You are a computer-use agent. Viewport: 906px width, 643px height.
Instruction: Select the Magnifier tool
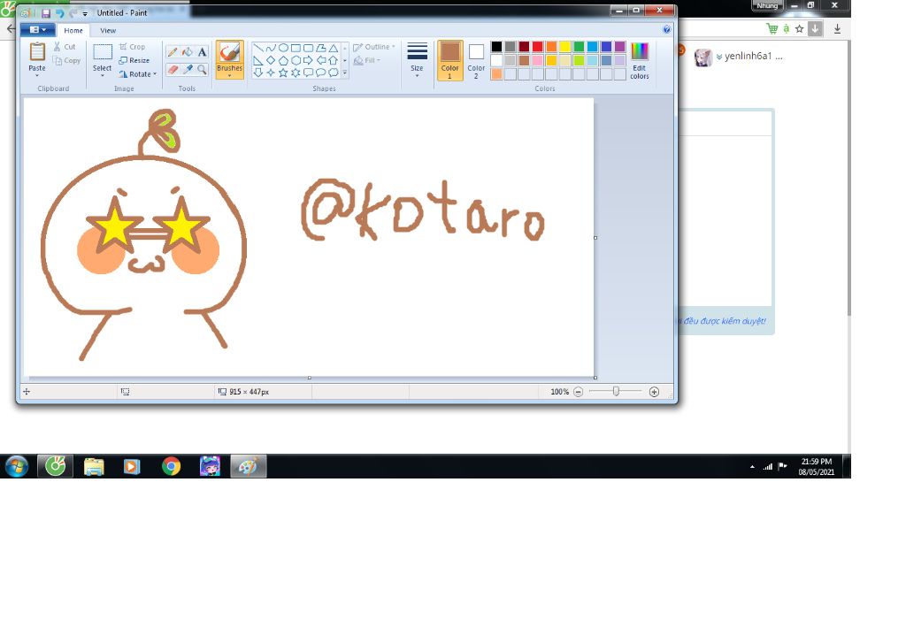pyautogui.click(x=203, y=69)
